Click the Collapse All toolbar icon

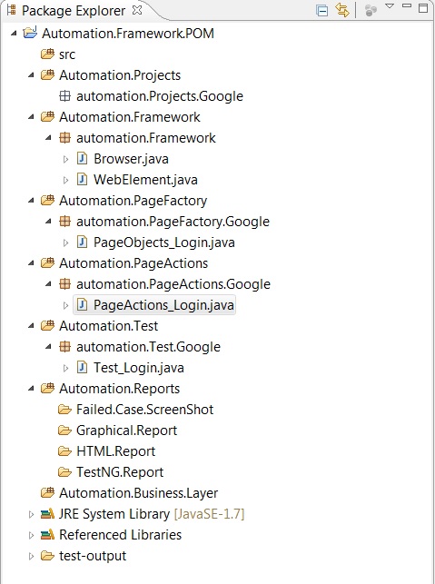321,10
